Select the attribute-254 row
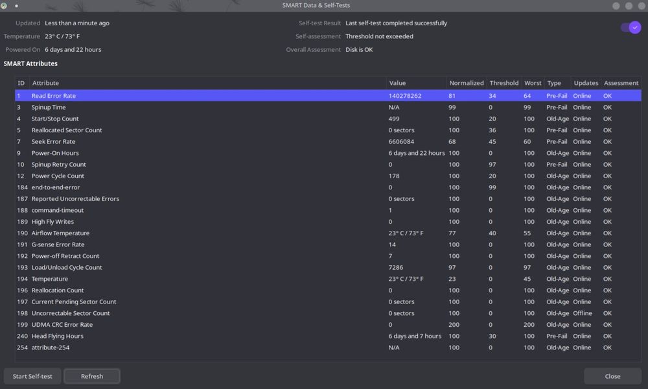 328,348
